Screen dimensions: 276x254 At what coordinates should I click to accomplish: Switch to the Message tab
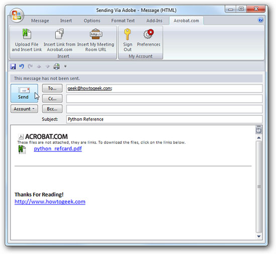40,21
